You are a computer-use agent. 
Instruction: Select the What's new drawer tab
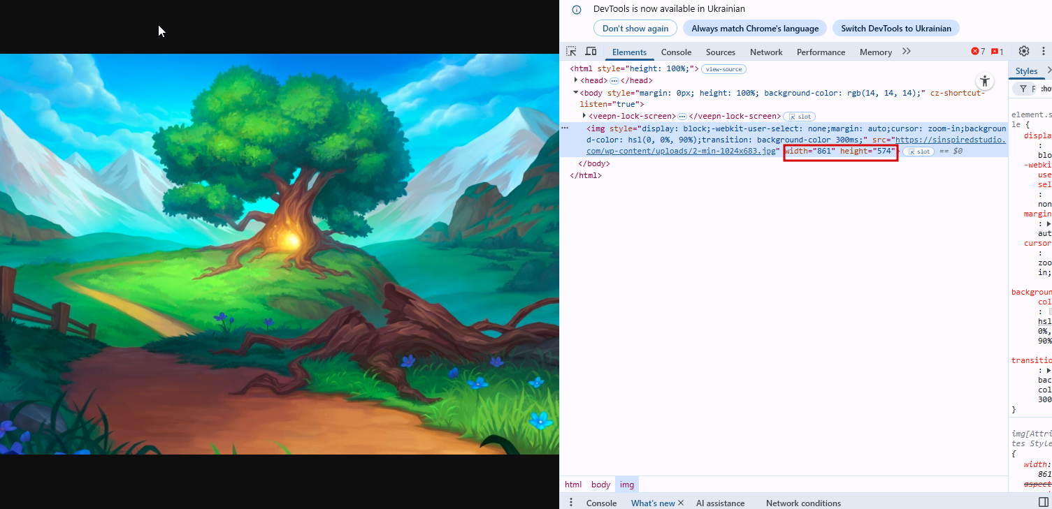[x=653, y=503]
